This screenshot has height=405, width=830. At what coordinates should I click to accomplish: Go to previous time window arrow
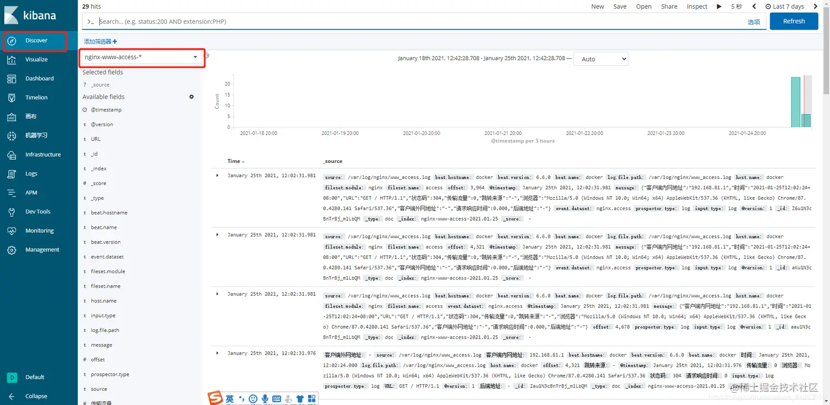point(754,7)
